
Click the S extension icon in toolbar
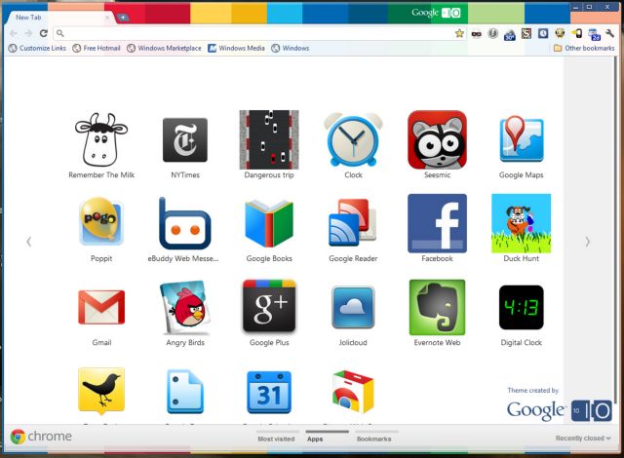526,34
